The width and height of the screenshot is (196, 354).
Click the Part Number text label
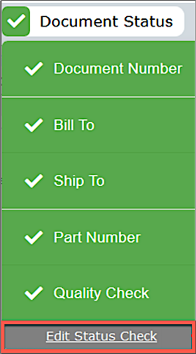coord(97,237)
